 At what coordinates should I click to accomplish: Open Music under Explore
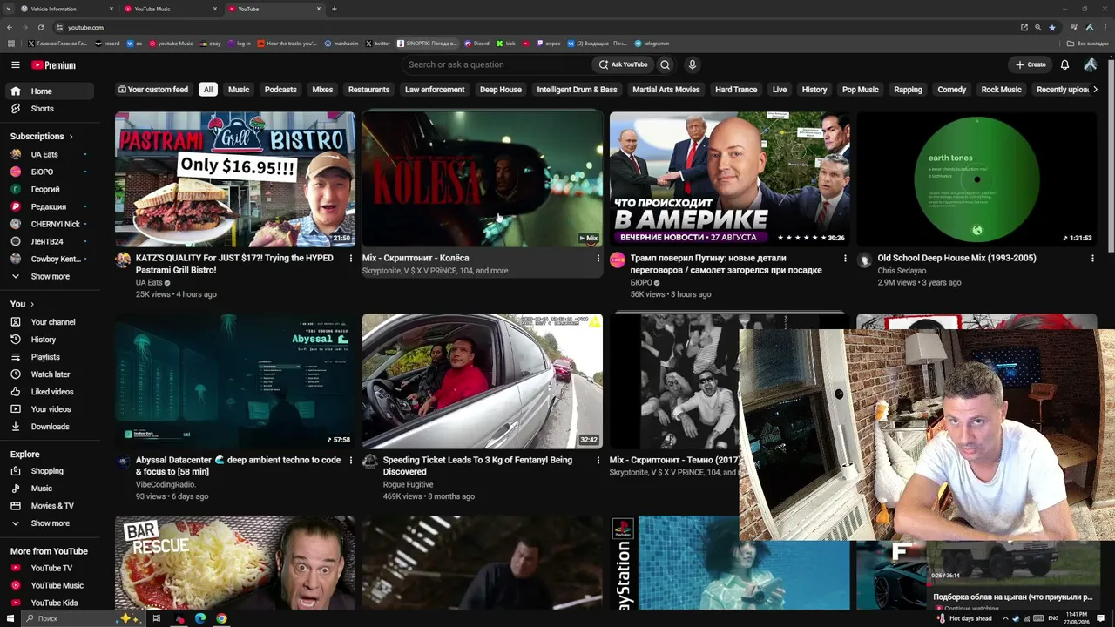click(x=48, y=489)
